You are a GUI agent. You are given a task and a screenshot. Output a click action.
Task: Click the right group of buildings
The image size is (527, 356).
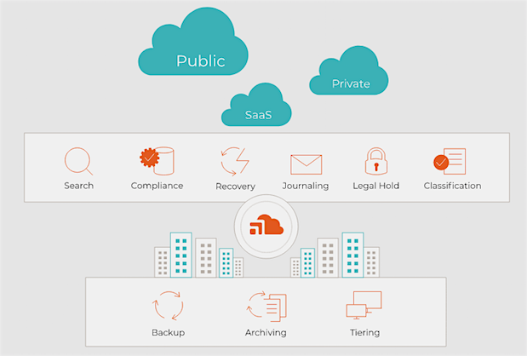click(x=335, y=255)
